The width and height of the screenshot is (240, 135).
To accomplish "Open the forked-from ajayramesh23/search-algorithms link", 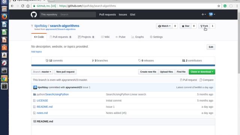I will coord(60,29).
